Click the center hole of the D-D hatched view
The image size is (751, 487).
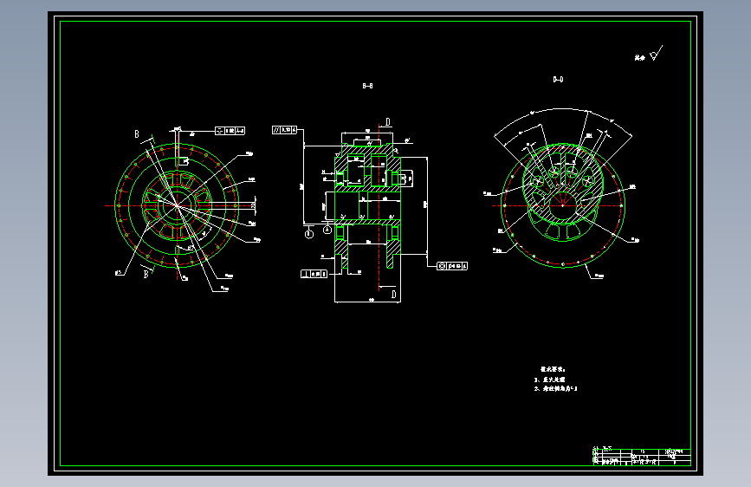click(563, 205)
